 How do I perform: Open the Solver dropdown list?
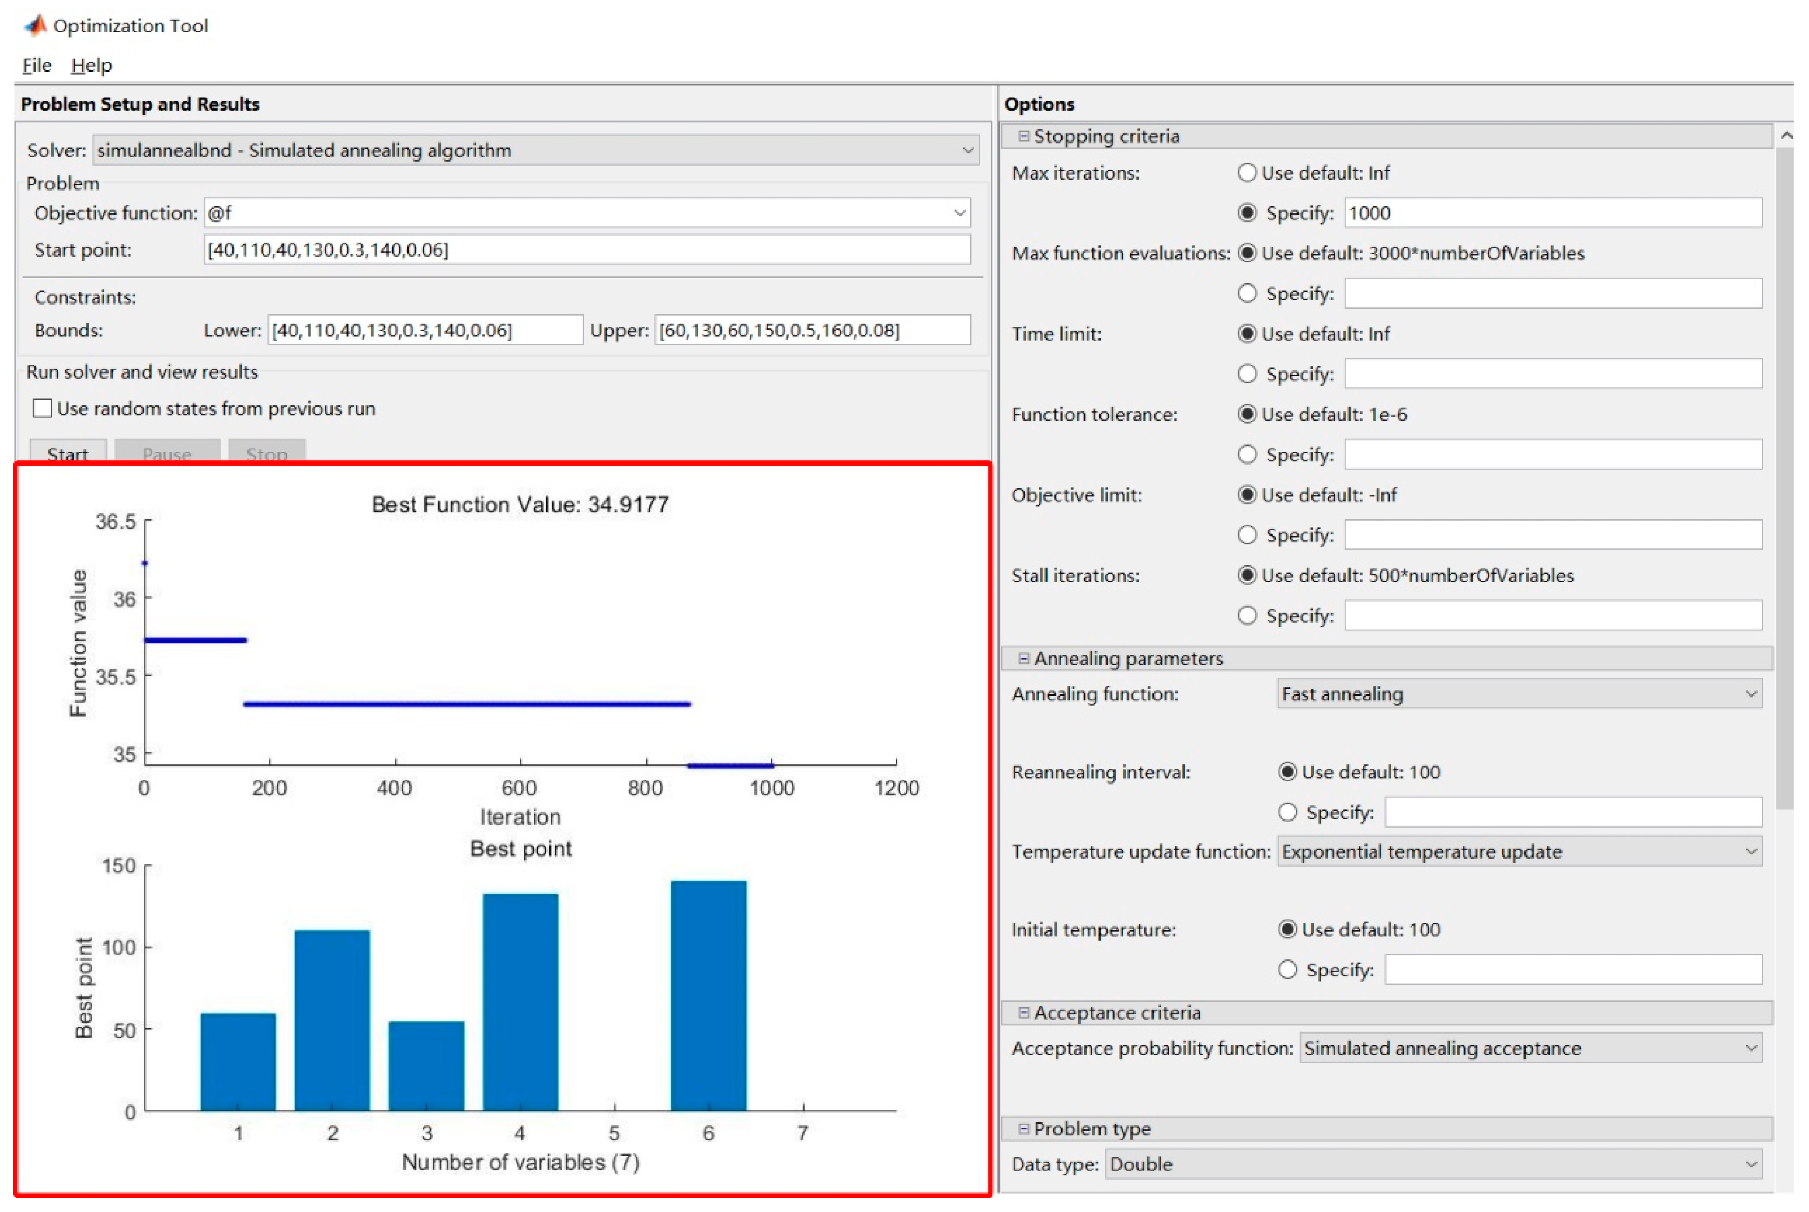tap(967, 150)
